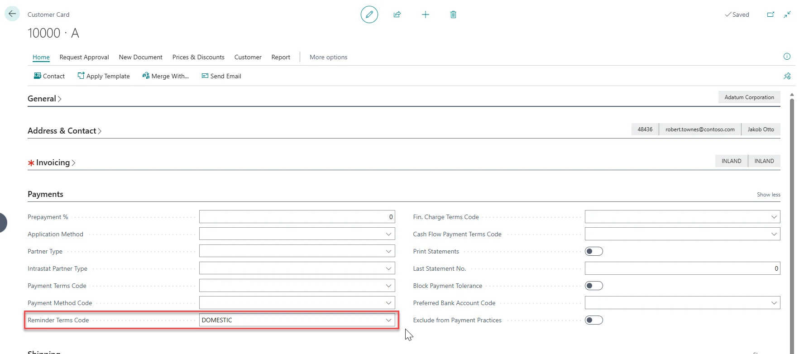Click the Prepayment % input field
The height and width of the screenshot is (354, 804).
pyautogui.click(x=297, y=217)
